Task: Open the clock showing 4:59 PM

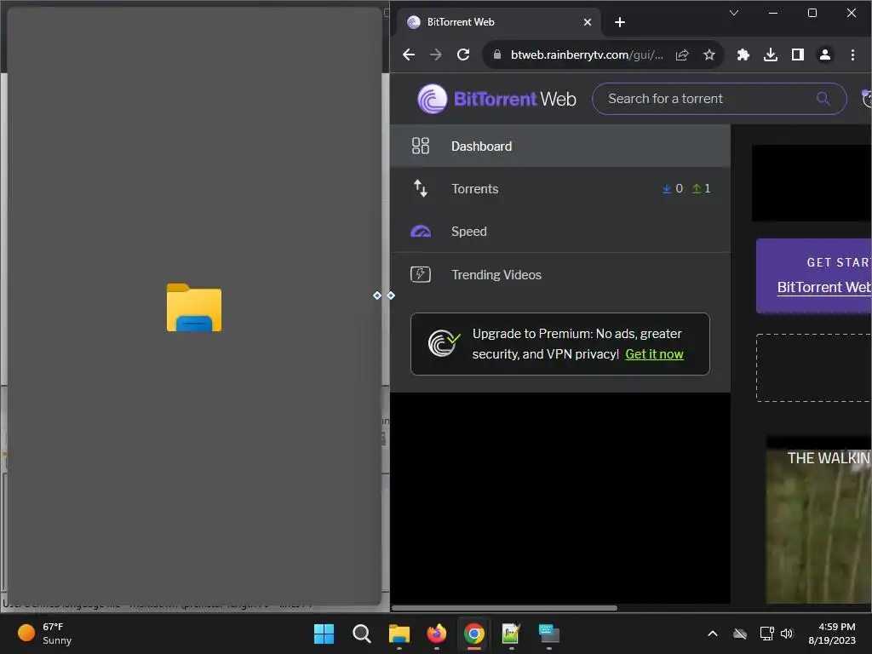Action: tap(832, 634)
